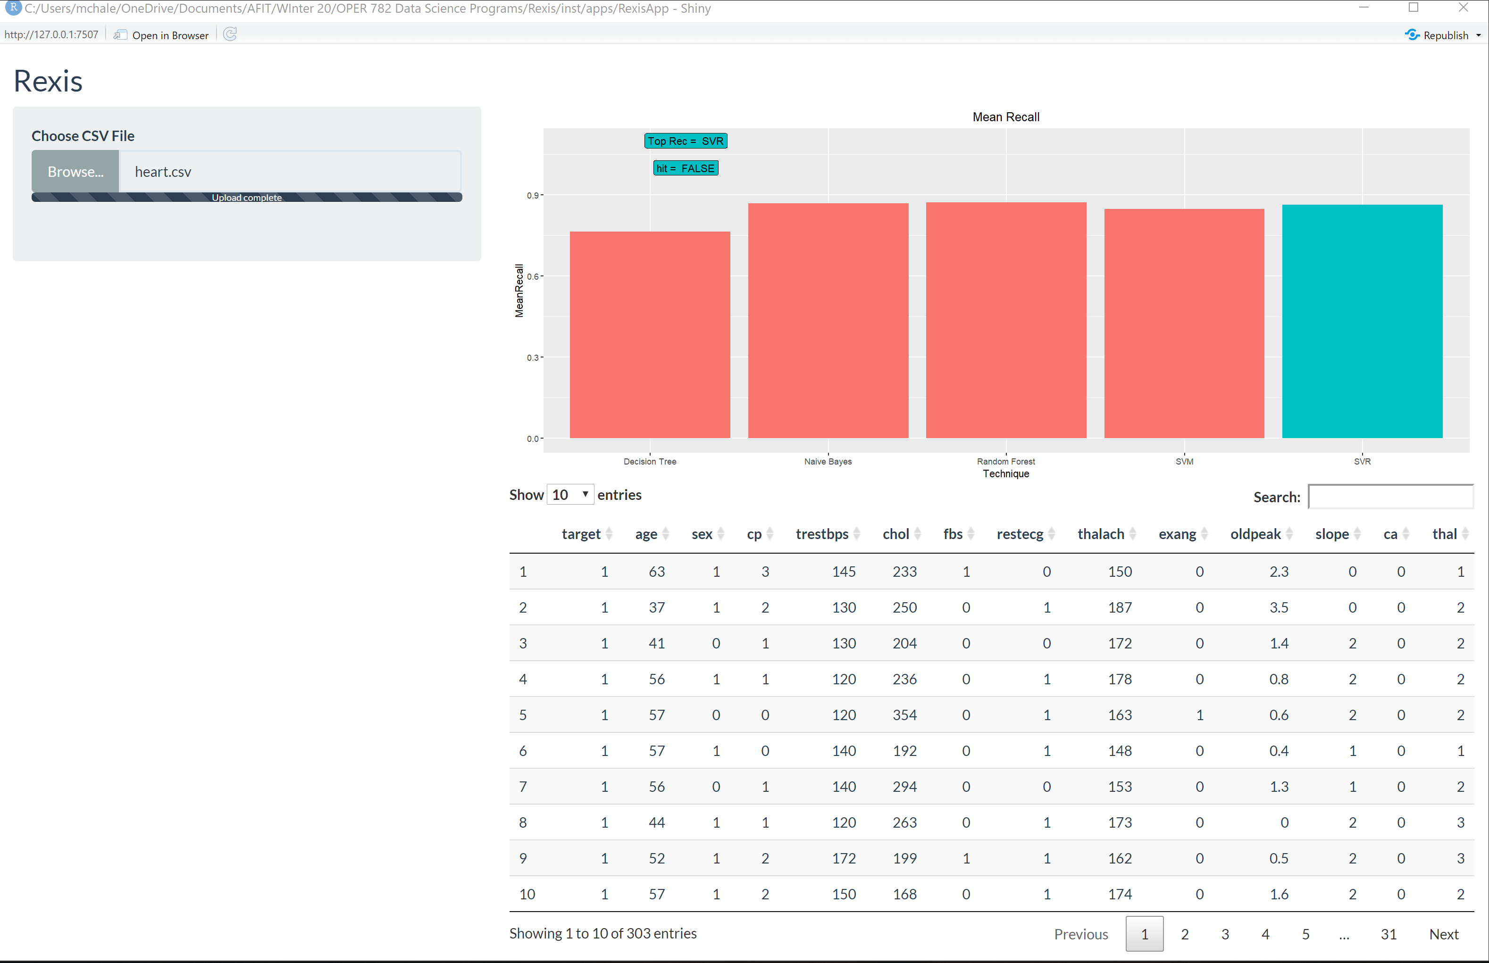Click oldpeak value 2.3 in row 1
Screen dimensions: 1489x963
pyautogui.click(x=1278, y=572)
